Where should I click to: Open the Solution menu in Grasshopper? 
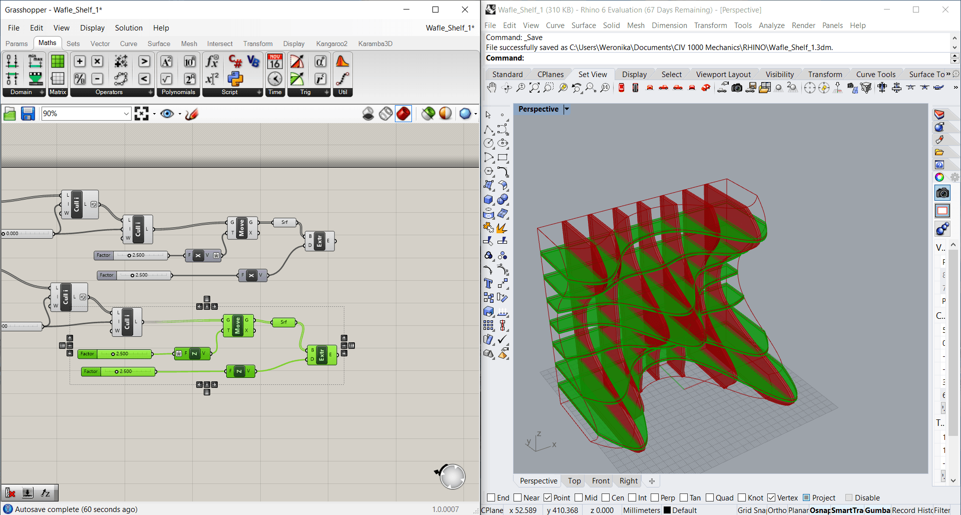[x=129, y=28]
